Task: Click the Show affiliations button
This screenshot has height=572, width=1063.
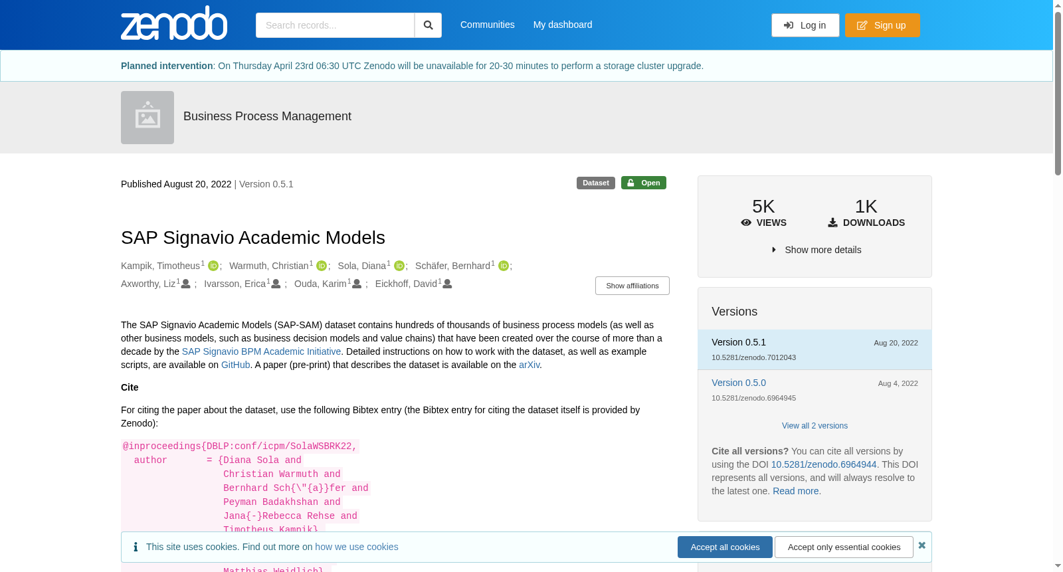Action: pyautogui.click(x=632, y=286)
